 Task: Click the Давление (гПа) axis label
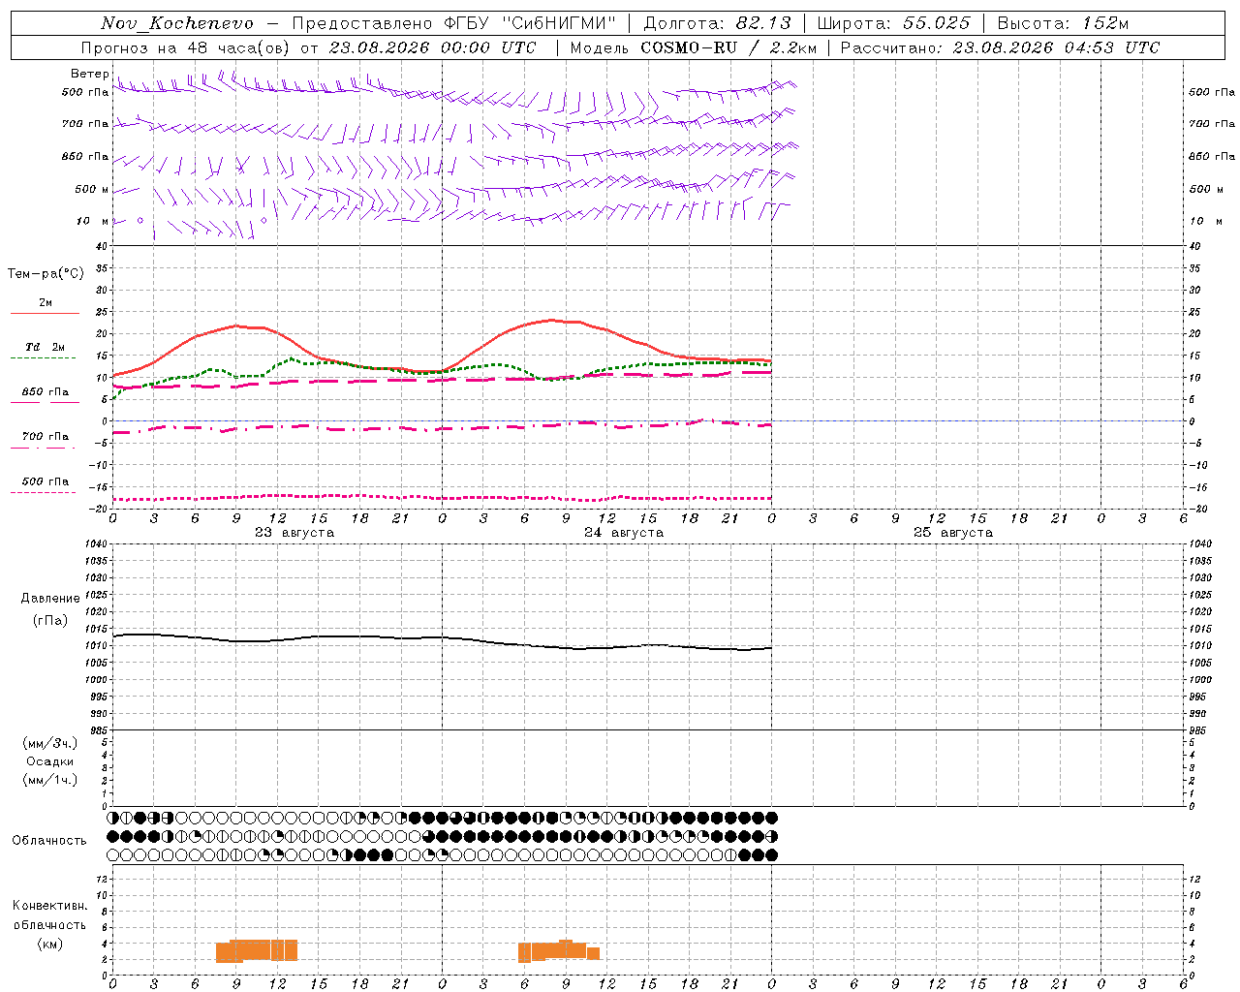50,609
